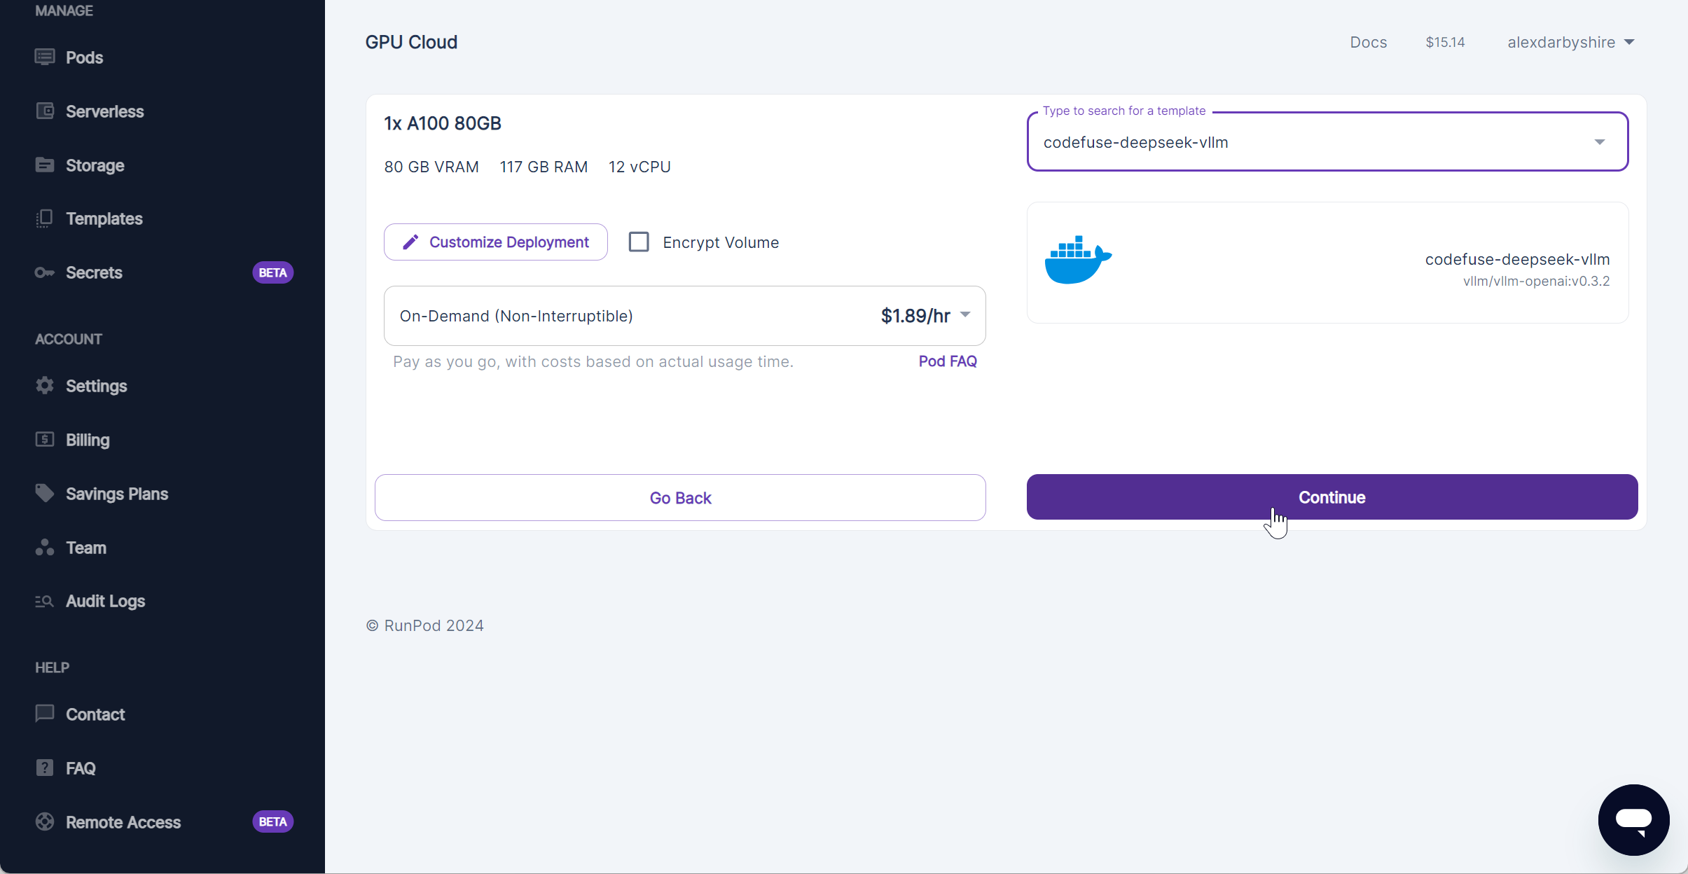Click the vllm/vllm-openai:v0.3.2 image name
Image resolution: width=1688 pixels, height=874 pixels.
coord(1536,282)
